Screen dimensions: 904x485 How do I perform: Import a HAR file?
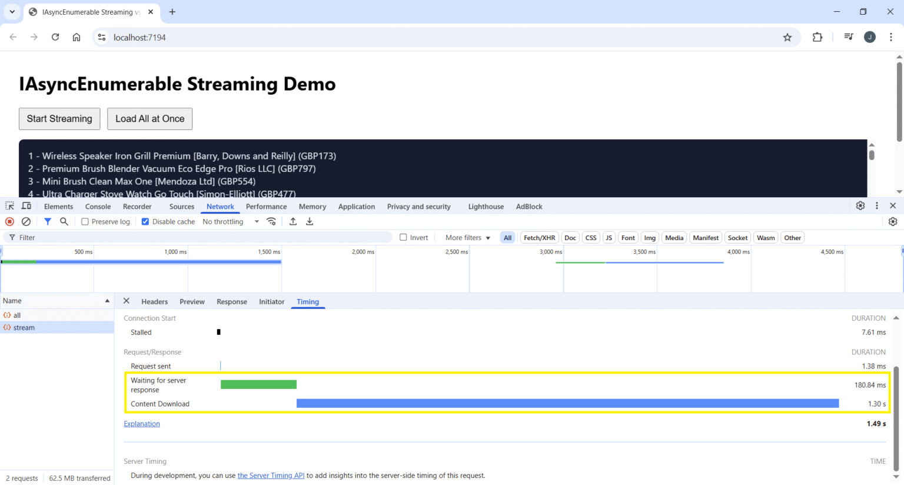tap(293, 221)
